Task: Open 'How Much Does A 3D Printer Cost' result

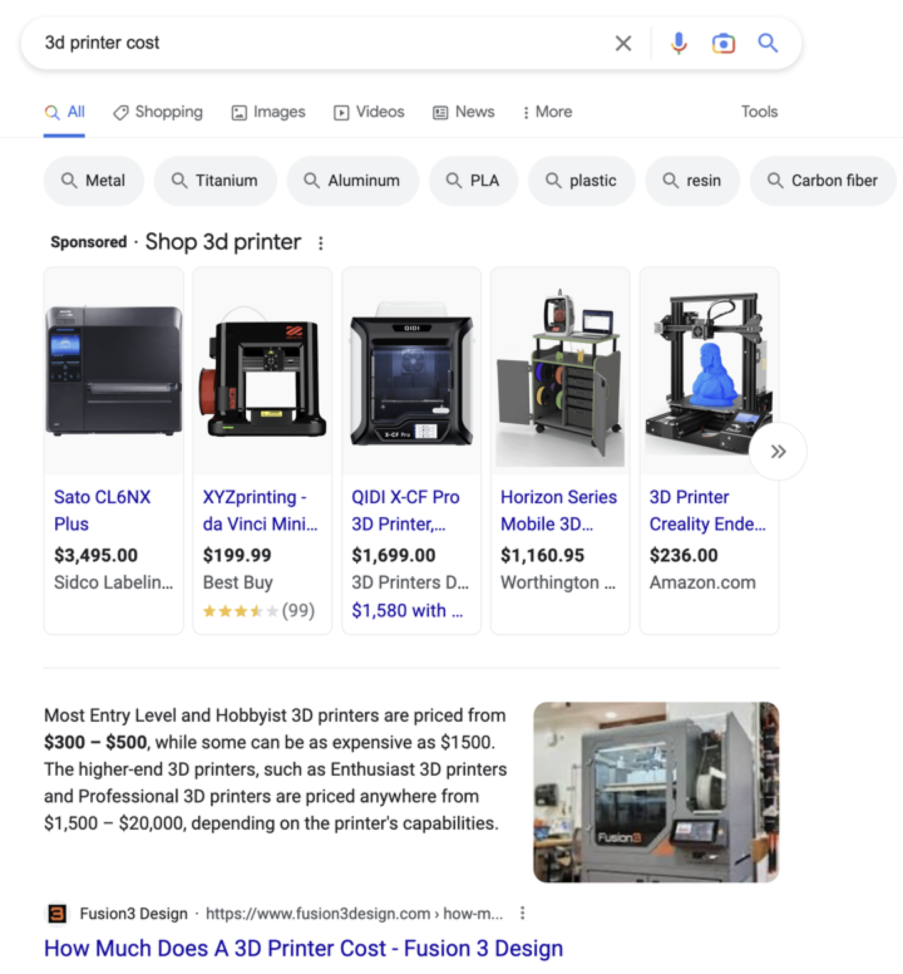Action: click(x=304, y=948)
